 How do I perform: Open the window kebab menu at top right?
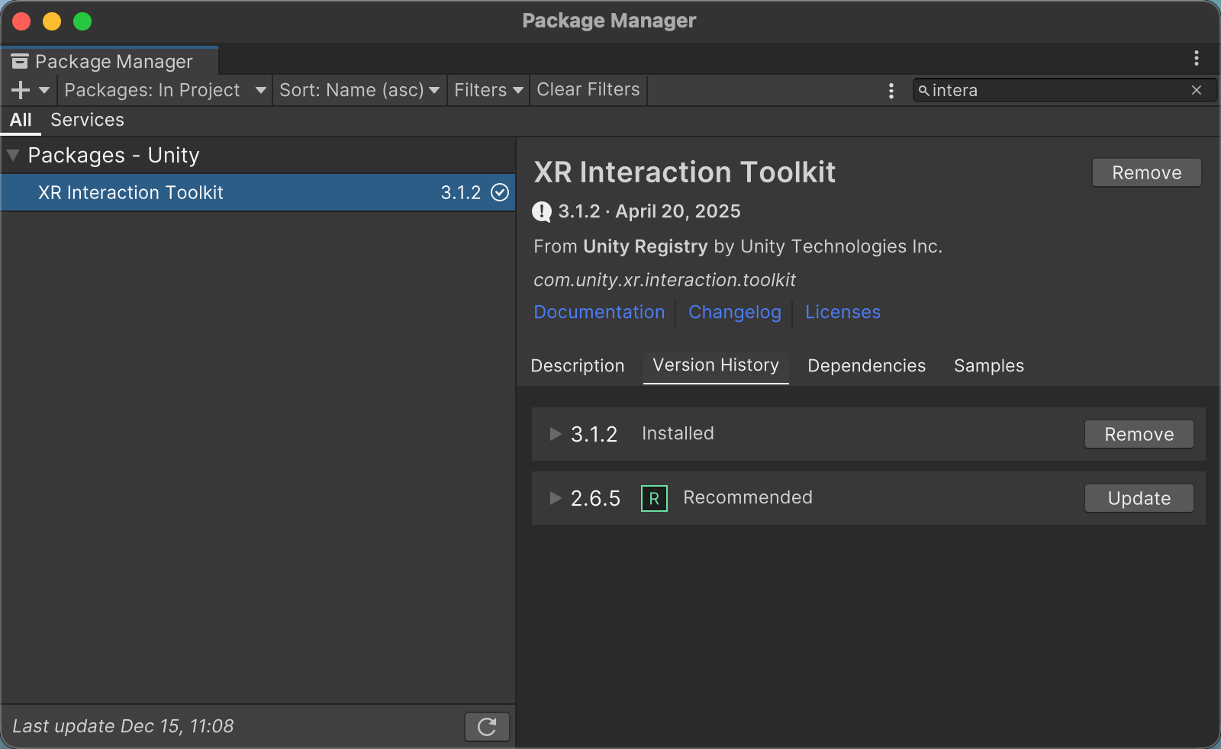click(1197, 58)
